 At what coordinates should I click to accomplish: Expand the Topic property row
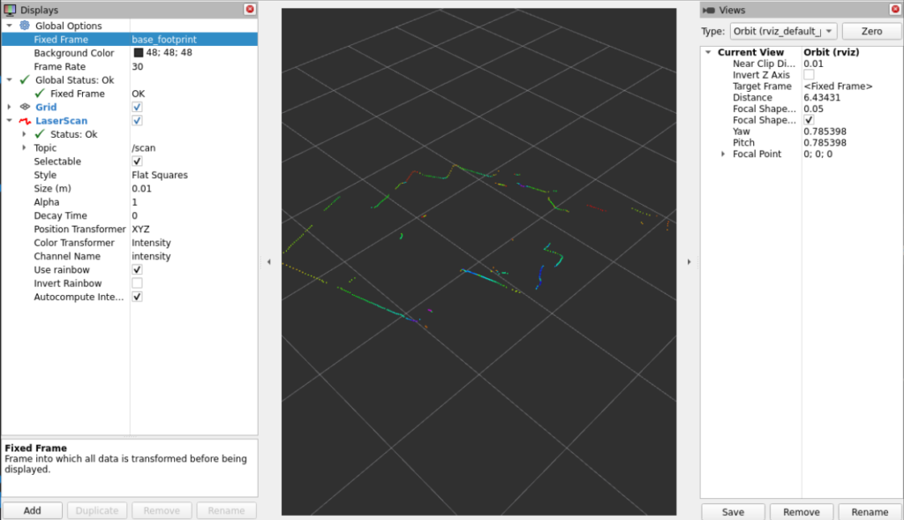[24, 148]
